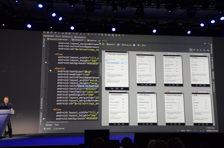
Task: Click the Cut scissors icon
Action: (x=63, y=33)
